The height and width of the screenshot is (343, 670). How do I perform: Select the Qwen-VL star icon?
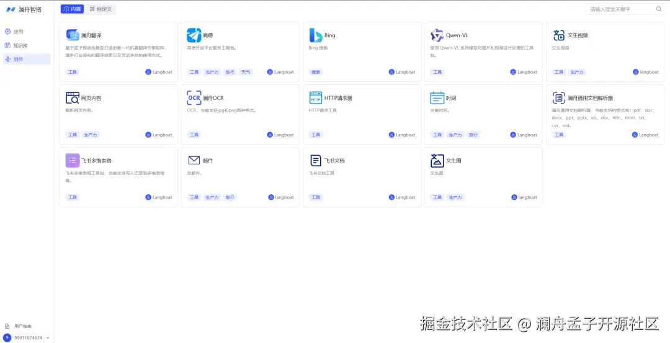[x=437, y=35]
